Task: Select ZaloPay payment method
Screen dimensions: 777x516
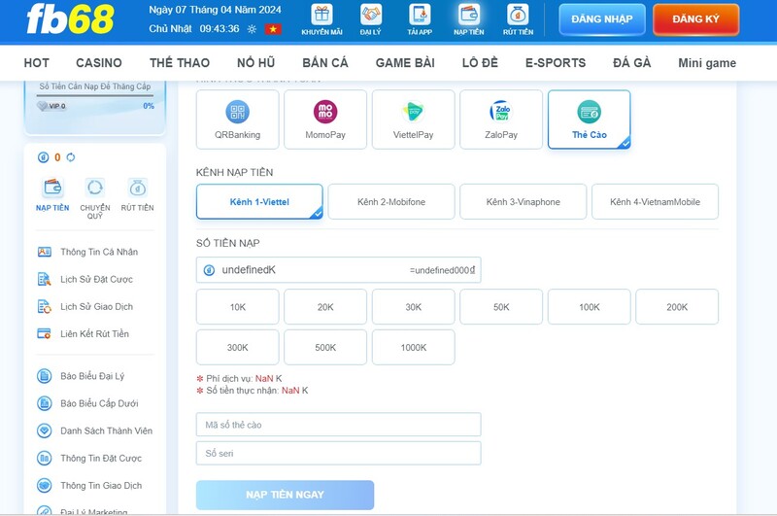Action: (x=501, y=120)
